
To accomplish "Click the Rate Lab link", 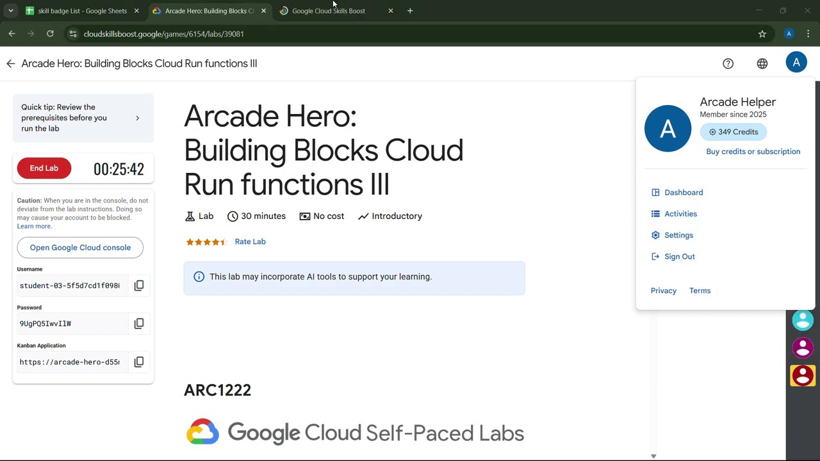I will point(250,241).
